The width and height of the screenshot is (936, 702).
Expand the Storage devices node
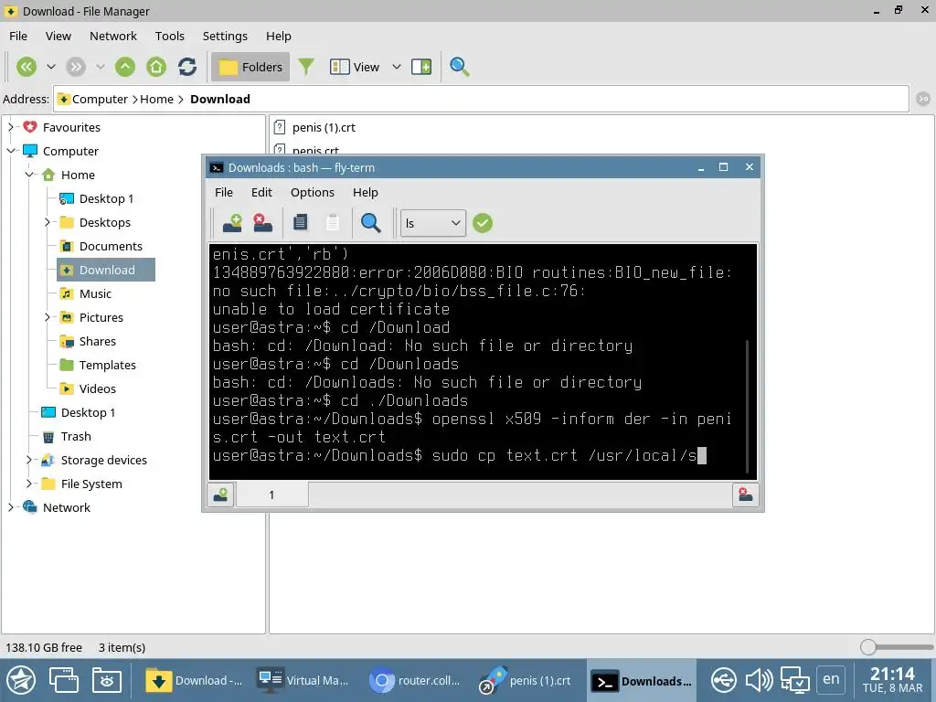[x=28, y=461]
